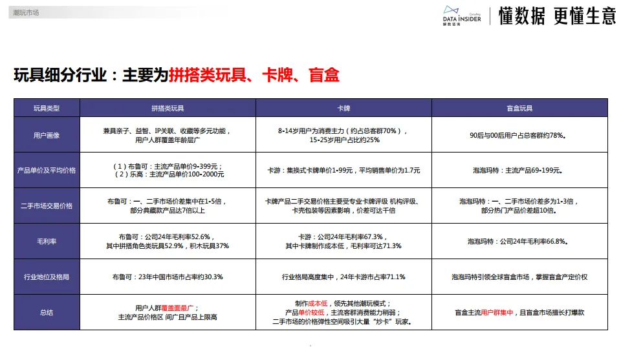This screenshot has height=349, width=621.
Task: Select column header 盲盒玩具
Action: pyautogui.click(x=519, y=108)
